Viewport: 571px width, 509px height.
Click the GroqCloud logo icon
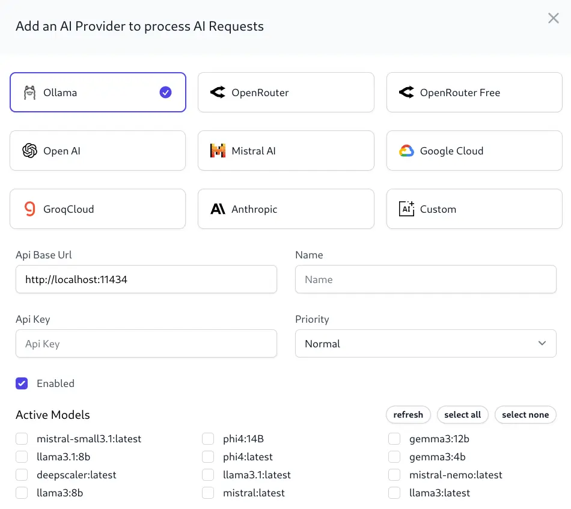coord(30,209)
